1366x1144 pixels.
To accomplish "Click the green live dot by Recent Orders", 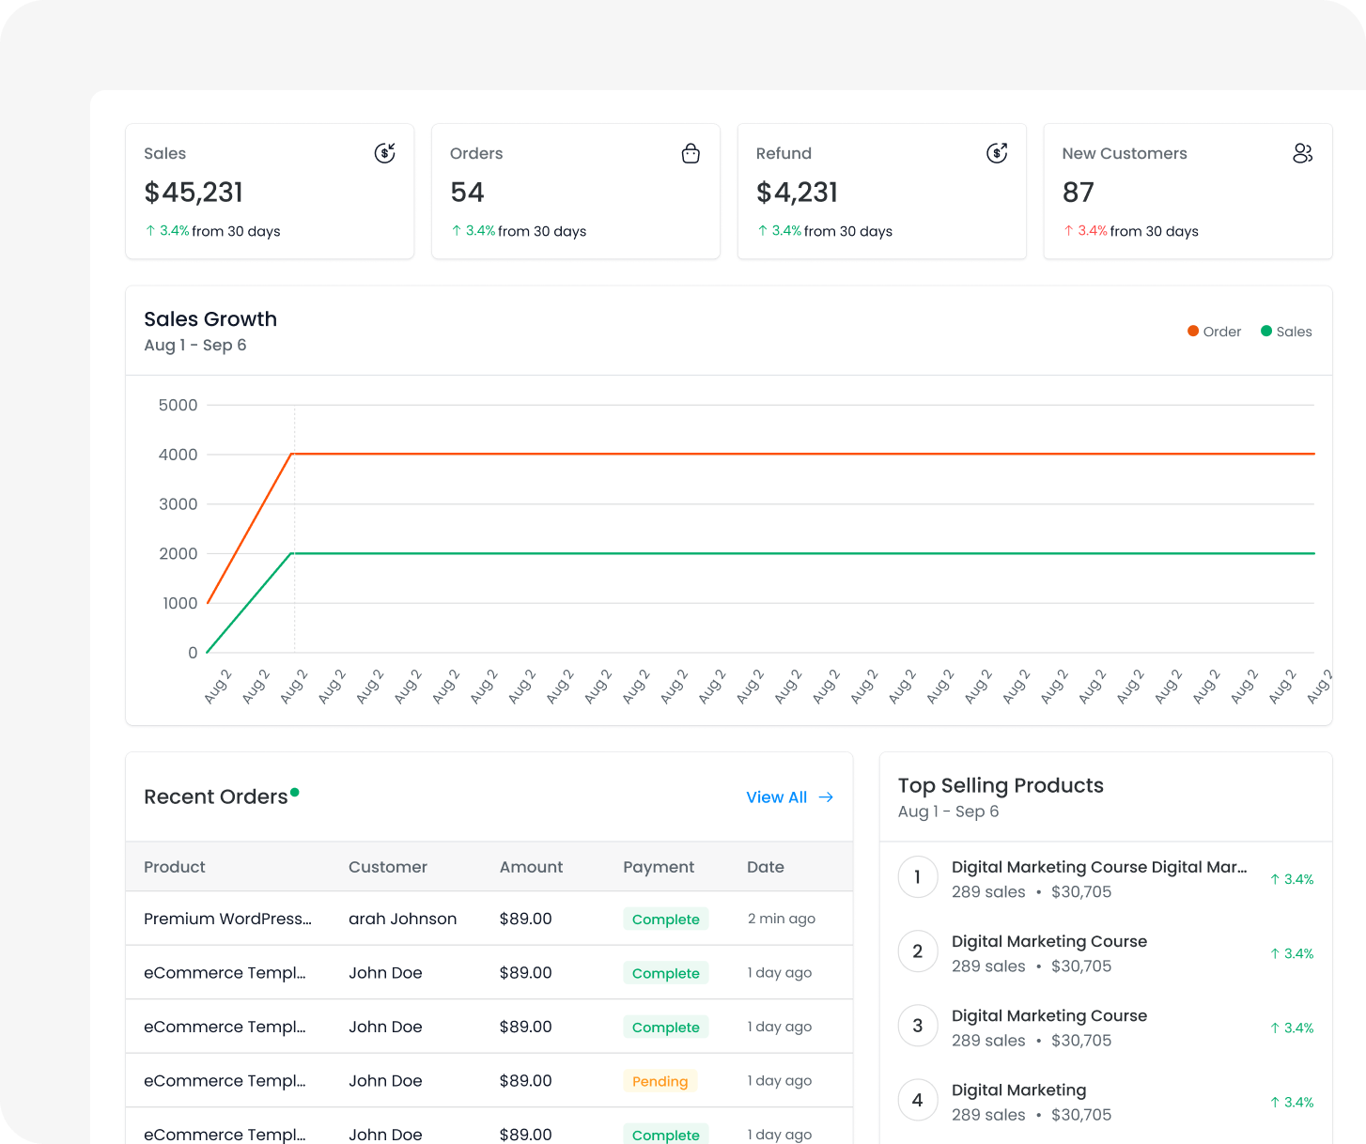I will [x=295, y=793].
